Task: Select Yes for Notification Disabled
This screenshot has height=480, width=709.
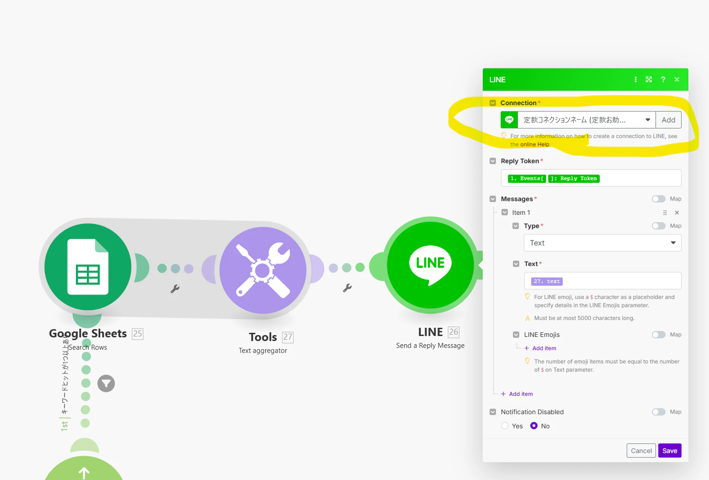Action: coord(505,426)
